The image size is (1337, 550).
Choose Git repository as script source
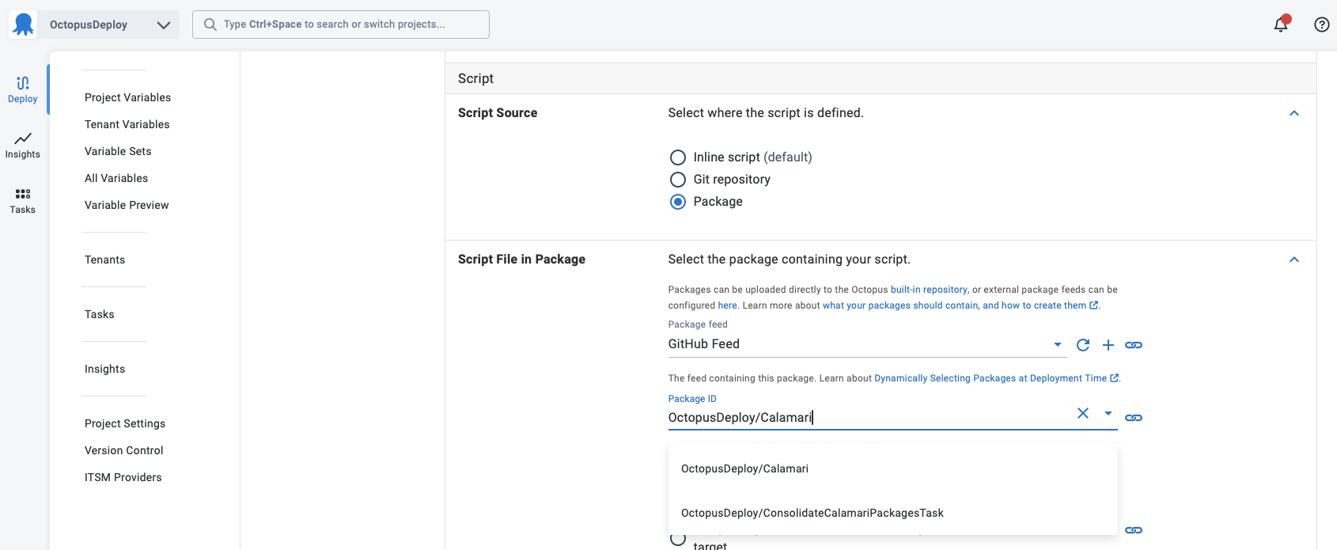pos(678,180)
